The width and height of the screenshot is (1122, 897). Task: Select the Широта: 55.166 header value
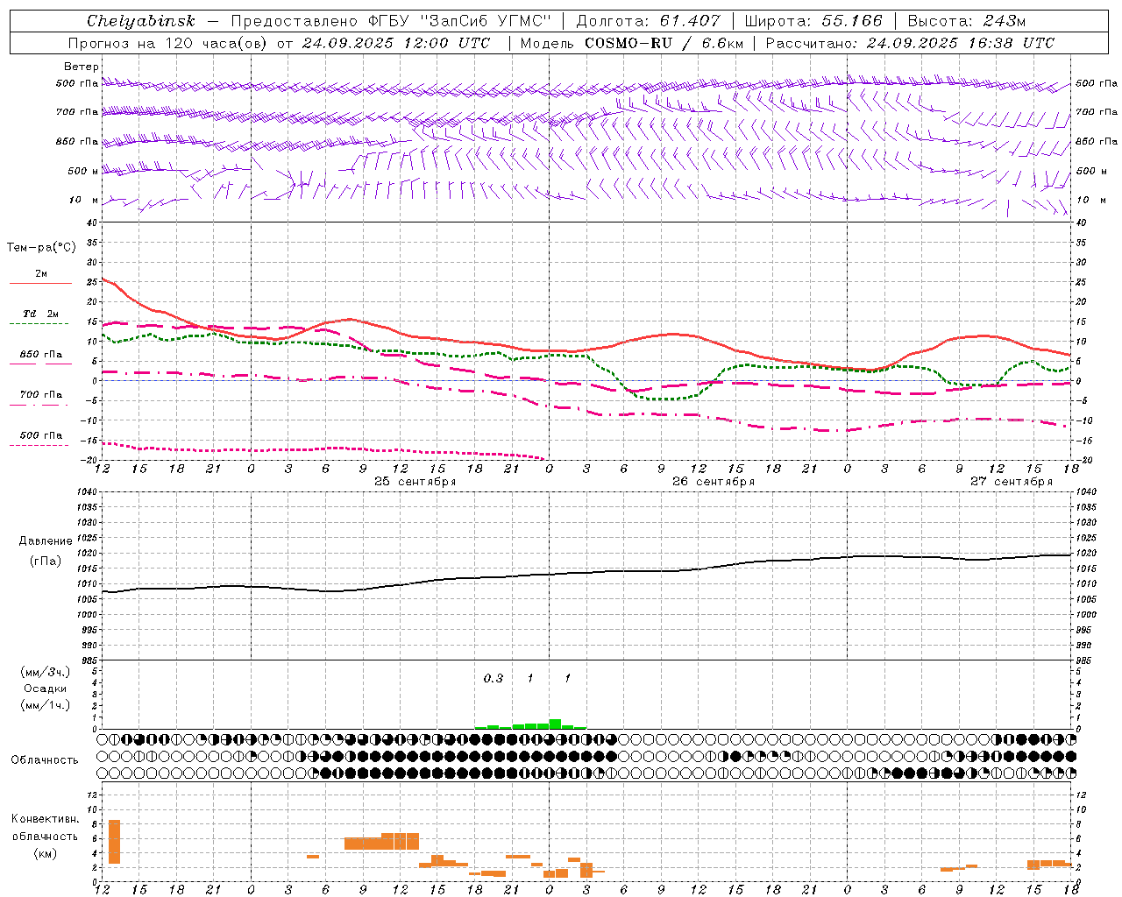pos(813,21)
